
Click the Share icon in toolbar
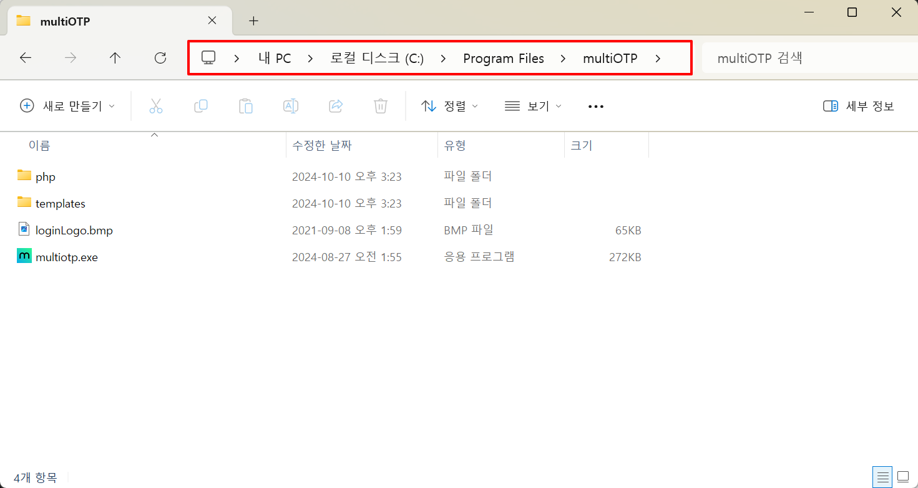pyautogui.click(x=336, y=106)
